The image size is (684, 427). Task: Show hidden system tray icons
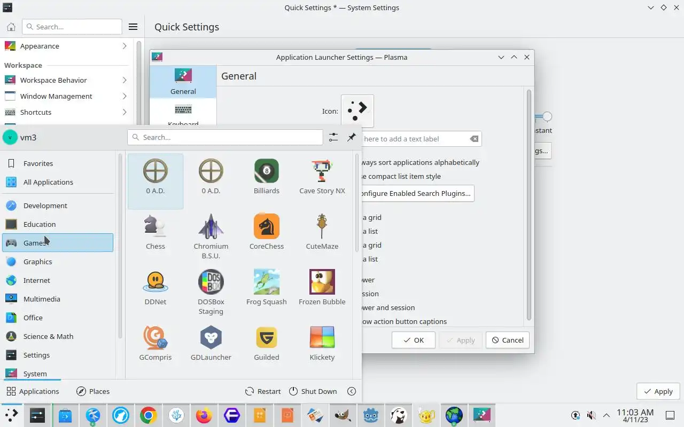607,415
